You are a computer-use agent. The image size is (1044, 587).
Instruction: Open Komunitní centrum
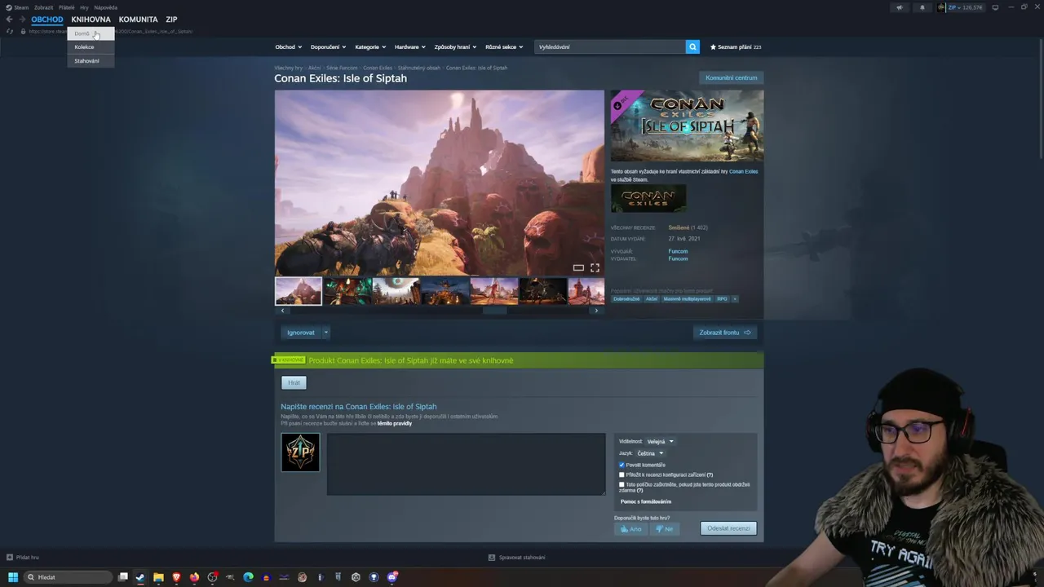732,78
